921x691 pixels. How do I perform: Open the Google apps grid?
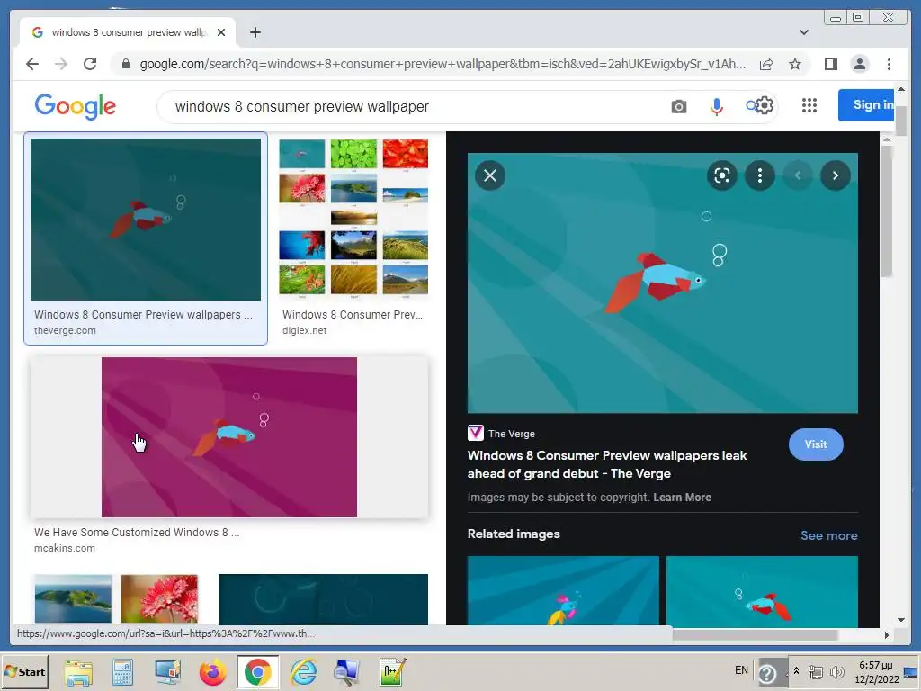(809, 105)
